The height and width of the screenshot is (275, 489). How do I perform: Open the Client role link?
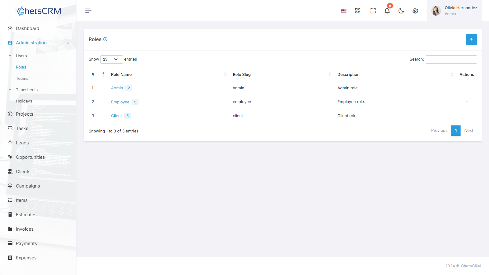[117, 116]
